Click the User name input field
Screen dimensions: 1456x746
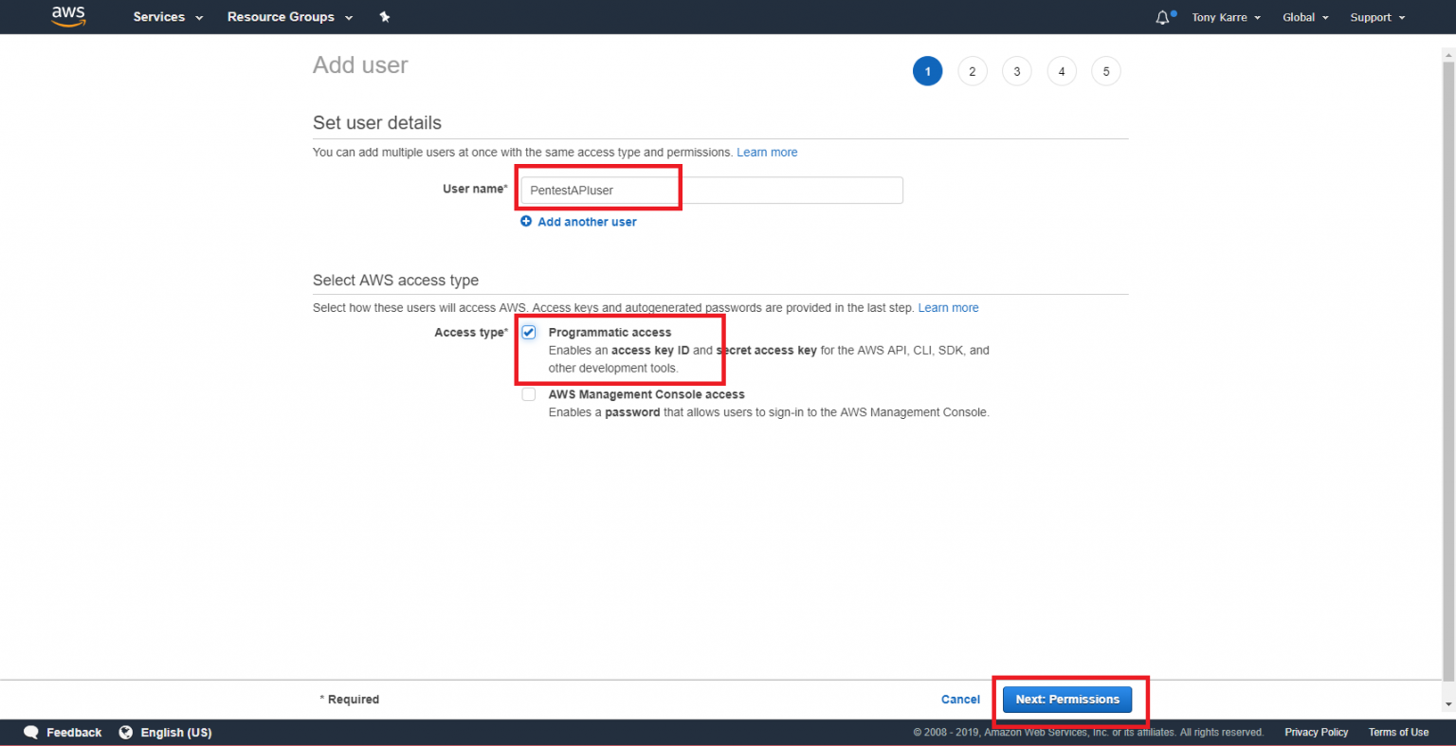pyautogui.click(x=711, y=191)
